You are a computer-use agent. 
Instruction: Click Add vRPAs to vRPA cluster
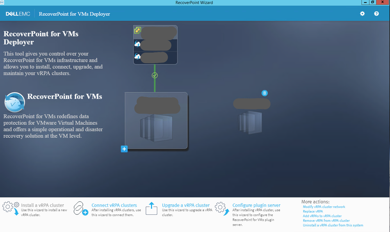(x=322, y=216)
